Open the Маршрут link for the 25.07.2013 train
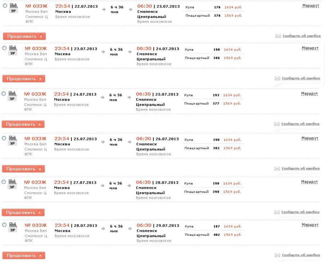 (310, 138)
